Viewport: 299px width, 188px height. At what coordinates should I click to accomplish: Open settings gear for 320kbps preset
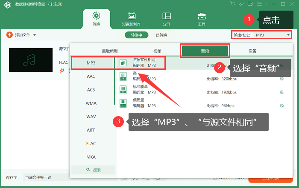(281, 79)
